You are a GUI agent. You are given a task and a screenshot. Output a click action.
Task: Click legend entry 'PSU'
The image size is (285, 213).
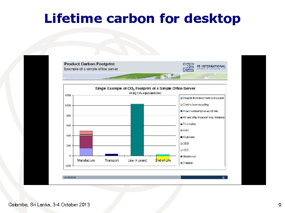pos(184,131)
